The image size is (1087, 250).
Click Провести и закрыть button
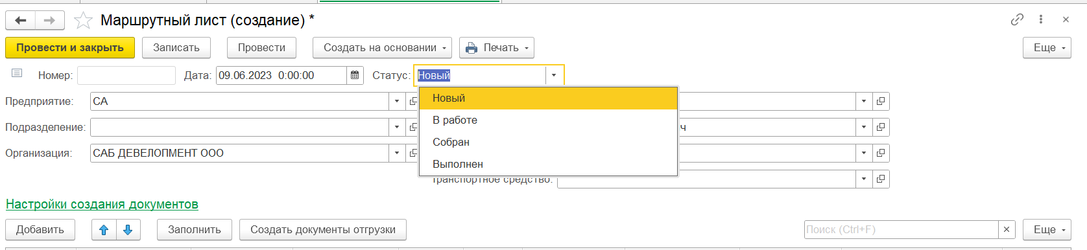70,47
